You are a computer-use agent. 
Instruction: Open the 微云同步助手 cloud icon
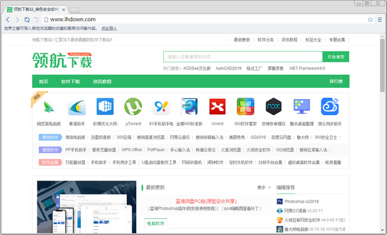click(x=330, y=107)
